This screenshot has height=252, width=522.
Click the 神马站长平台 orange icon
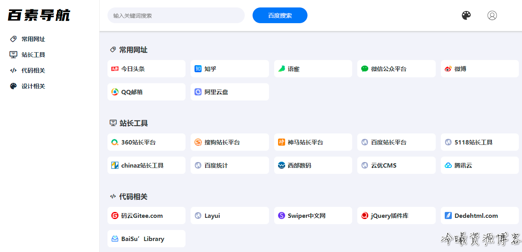tap(282, 142)
